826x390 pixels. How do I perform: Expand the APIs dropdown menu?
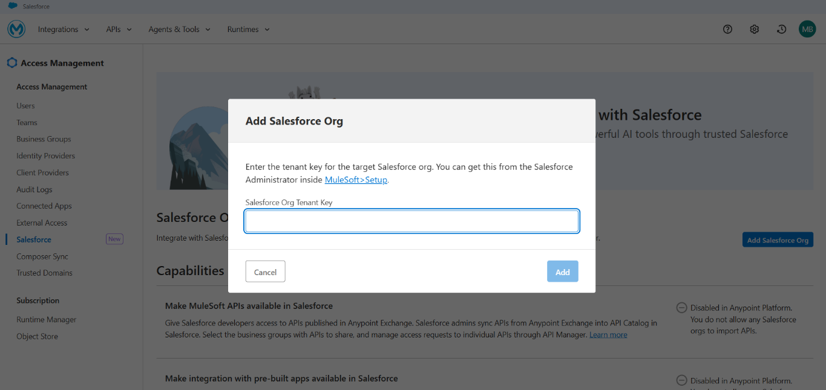(x=119, y=29)
